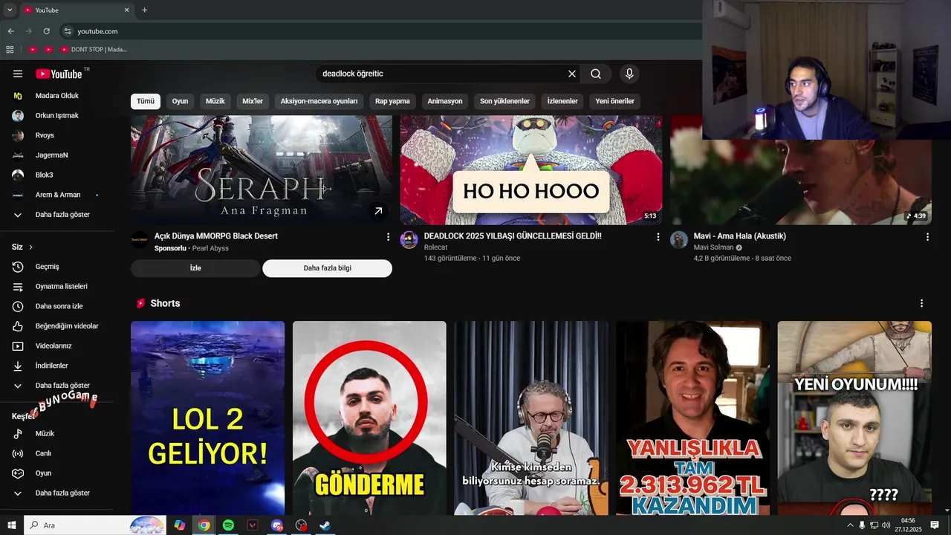Open the YANLIŞLIKLA KAZANDIM short
The image size is (951, 535).
(692, 418)
